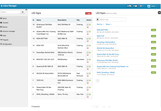Click the demo user avatar icon
Screen dimensions: 161x111
(x=149, y=6)
